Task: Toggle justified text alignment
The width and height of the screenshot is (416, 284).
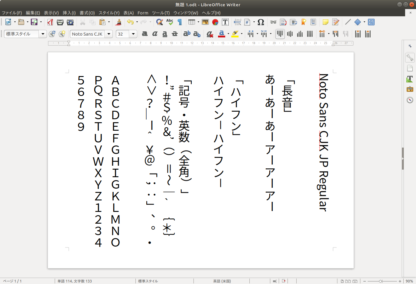Action: coord(310,34)
